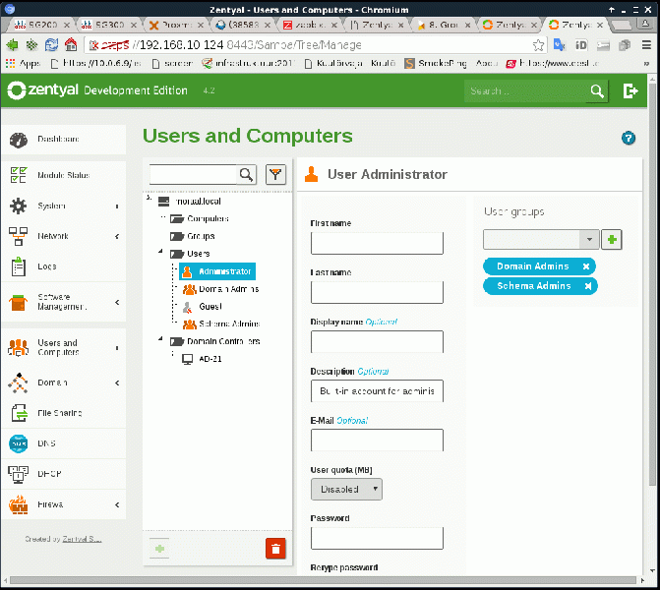Switch to the Proxmox browser tab
This screenshot has width=660, height=590.
[x=176, y=26]
